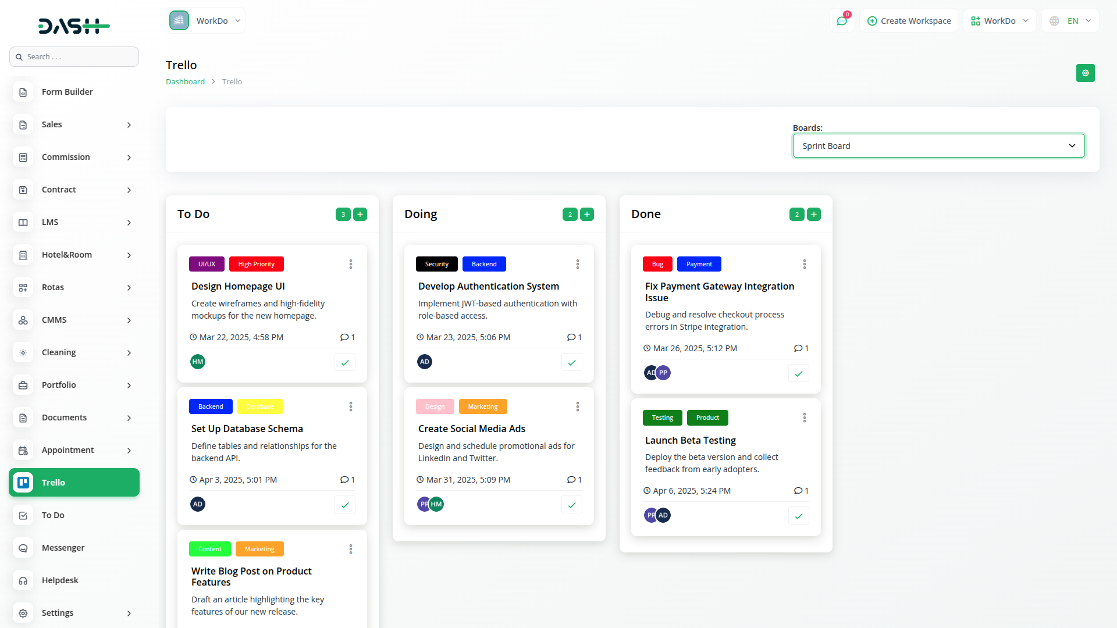Click comment icon on Design Homepage UI card

(x=344, y=337)
